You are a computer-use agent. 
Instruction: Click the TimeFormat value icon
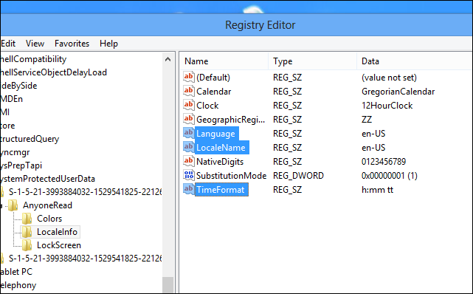coord(189,189)
